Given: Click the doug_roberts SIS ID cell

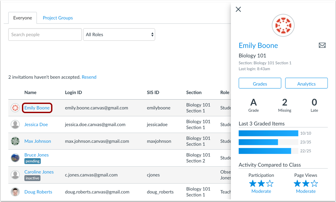Looking at the screenshot, I should tap(160, 192).
